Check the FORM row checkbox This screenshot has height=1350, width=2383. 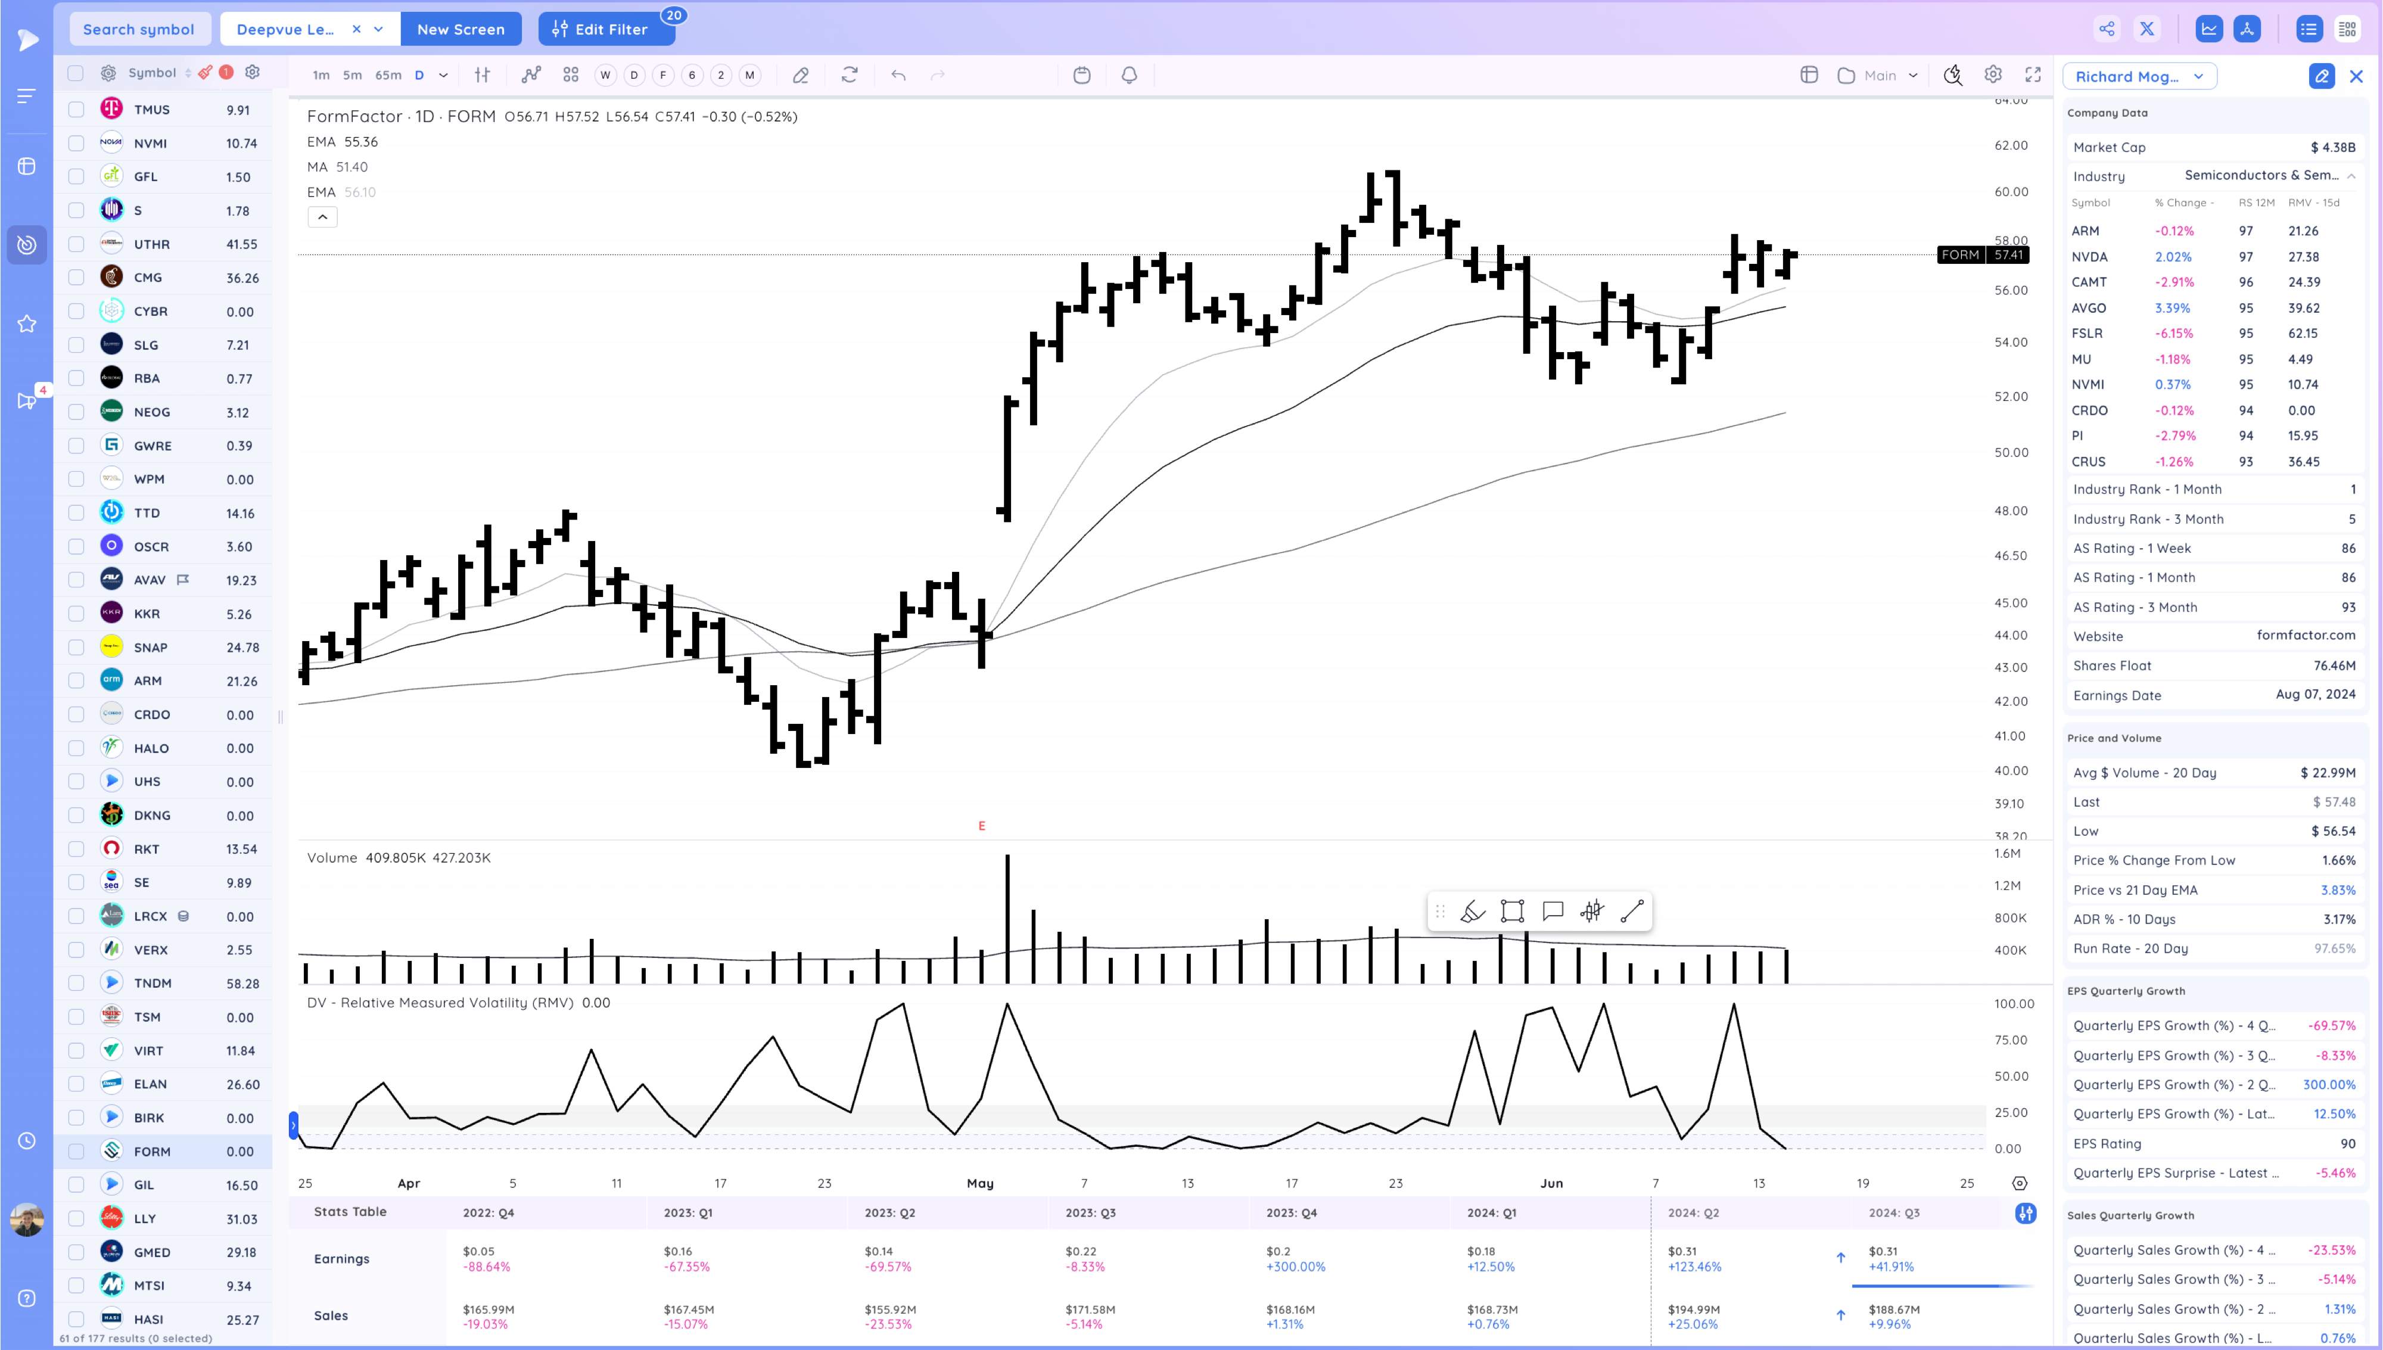point(76,1152)
